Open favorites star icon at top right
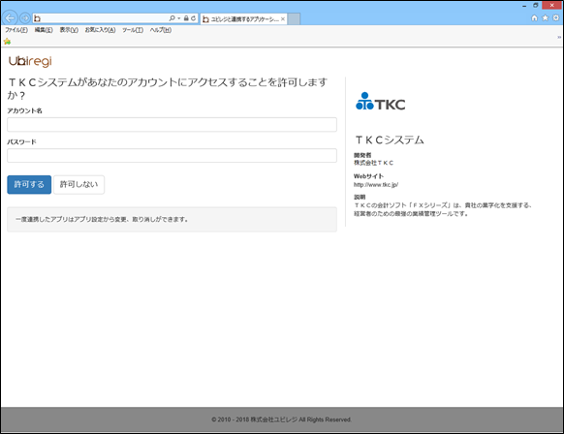This screenshot has height=434, width=564. (545, 17)
